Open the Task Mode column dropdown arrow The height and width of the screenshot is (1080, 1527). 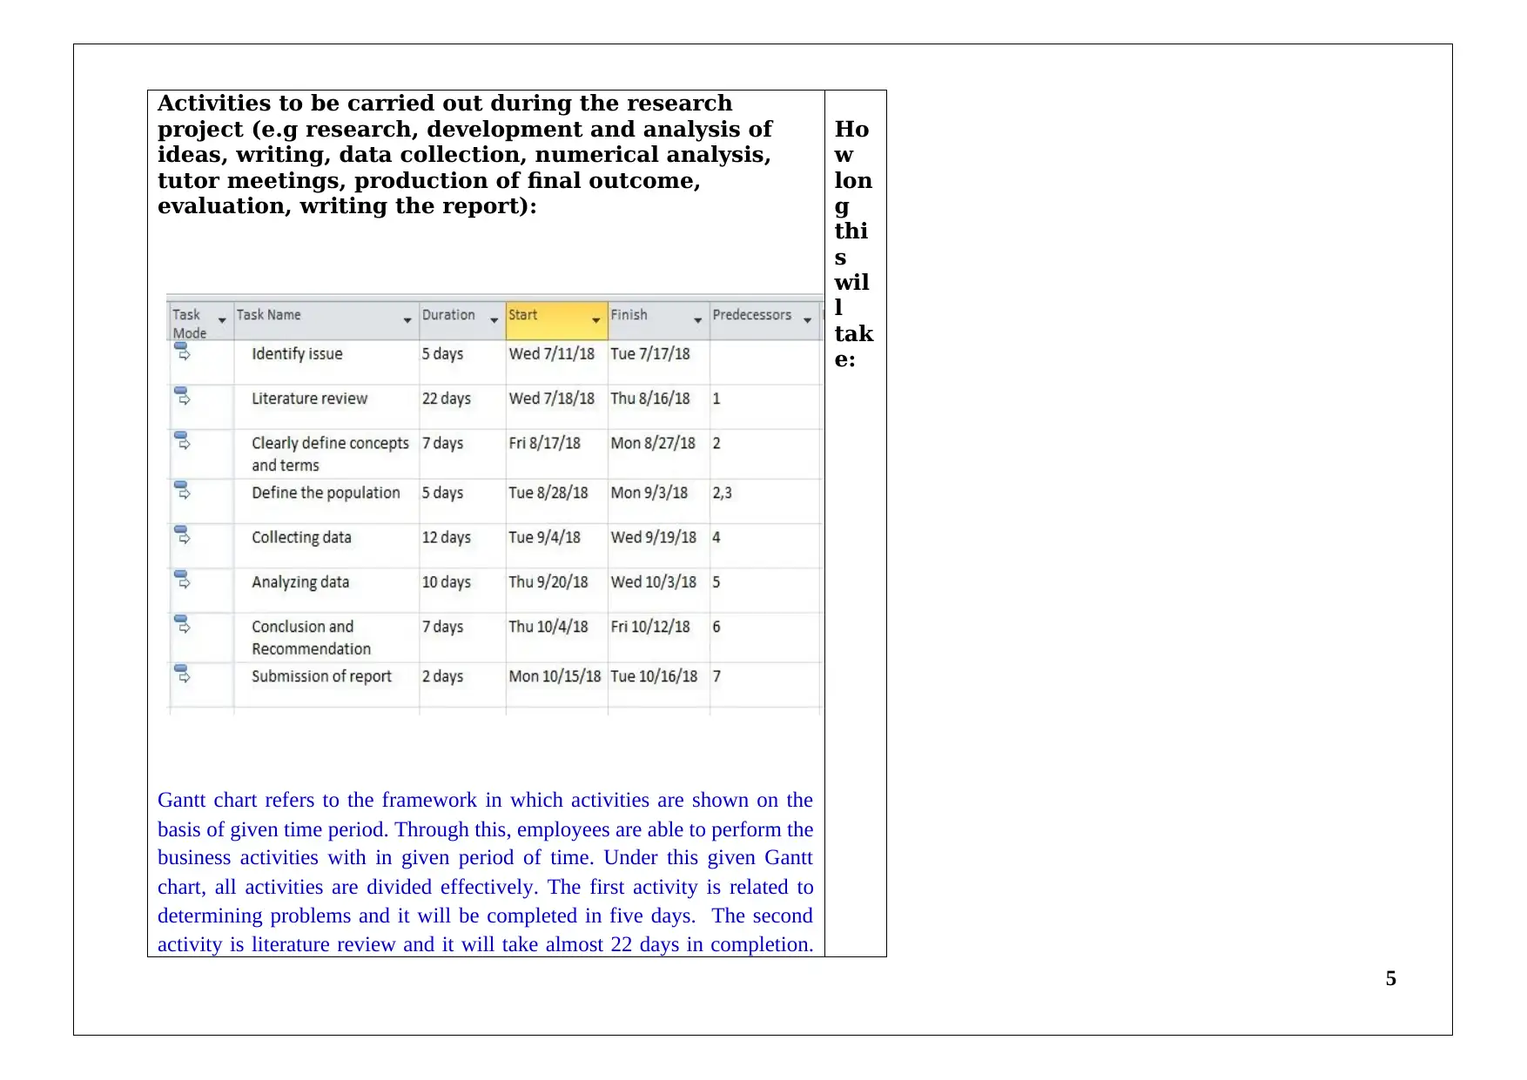coord(222,321)
